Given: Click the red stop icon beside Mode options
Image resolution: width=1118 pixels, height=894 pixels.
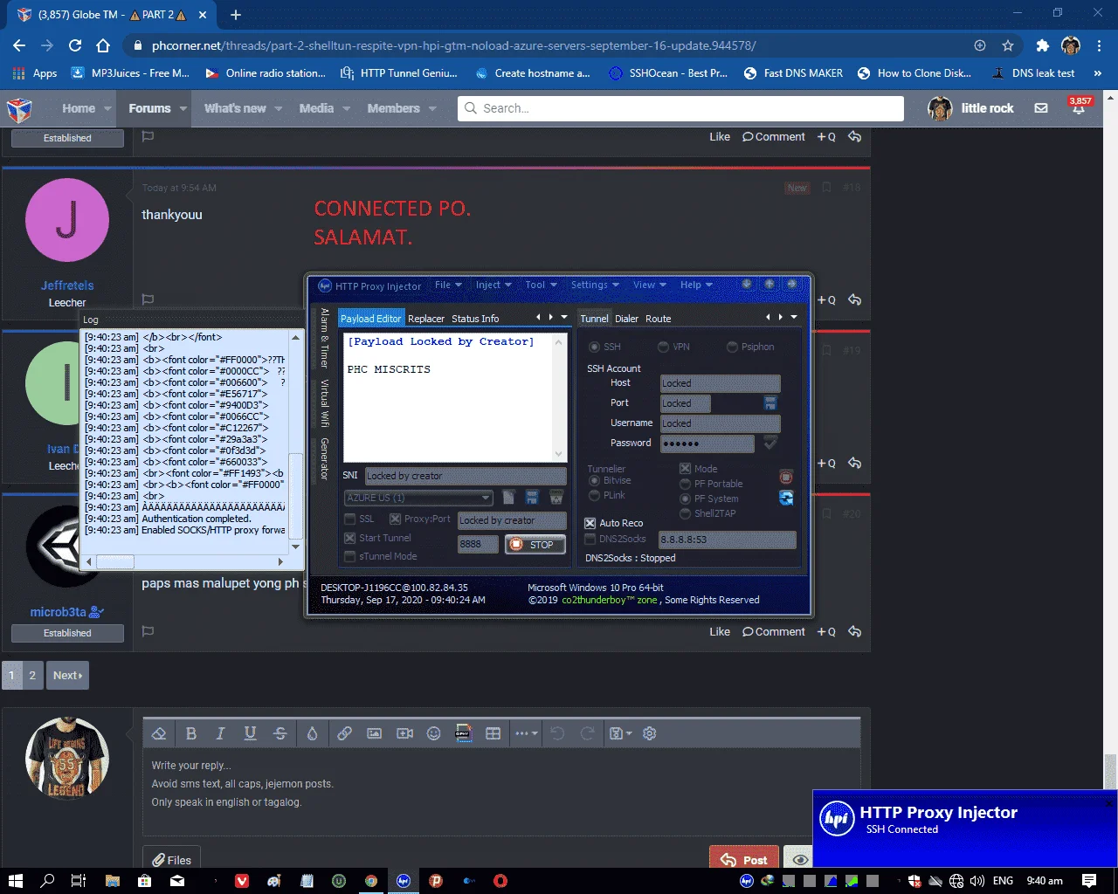Looking at the screenshot, I should [786, 477].
